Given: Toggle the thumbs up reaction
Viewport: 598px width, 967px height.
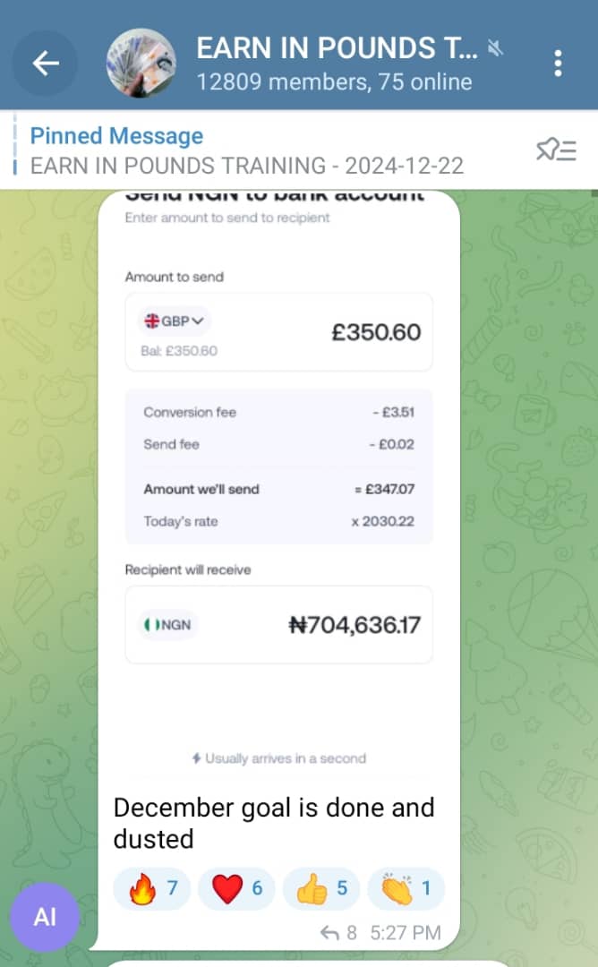Looking at the screenshot, I should 321,888.
